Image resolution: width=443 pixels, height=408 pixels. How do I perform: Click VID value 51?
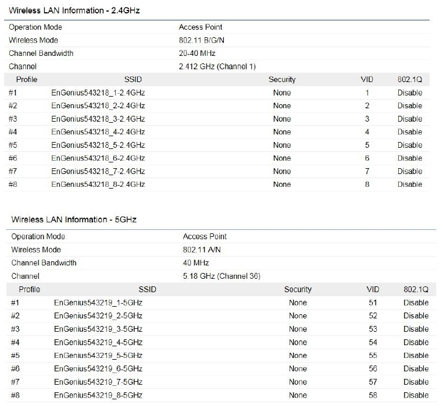pos(373,303)
